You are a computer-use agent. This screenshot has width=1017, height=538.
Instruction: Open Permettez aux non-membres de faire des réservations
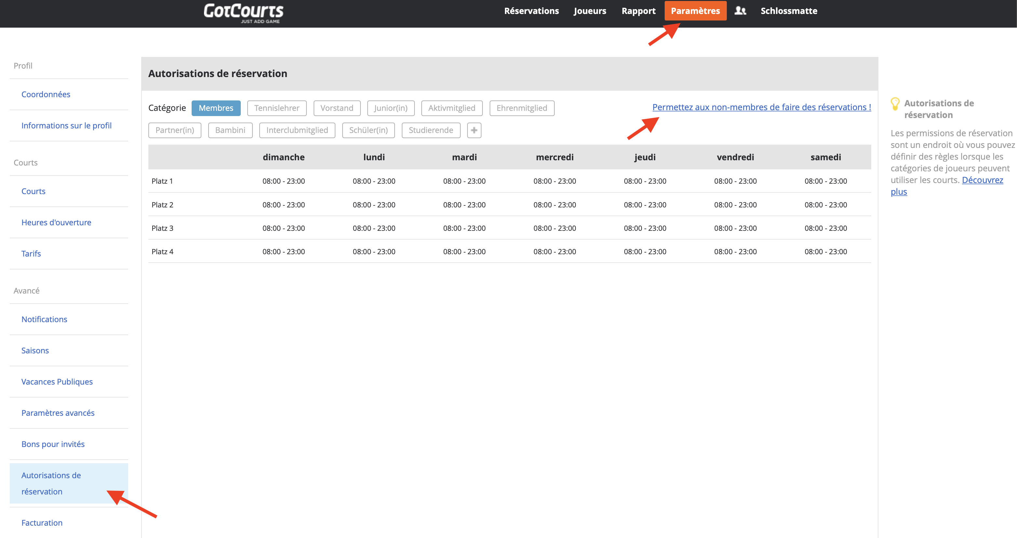click(761, 107)
